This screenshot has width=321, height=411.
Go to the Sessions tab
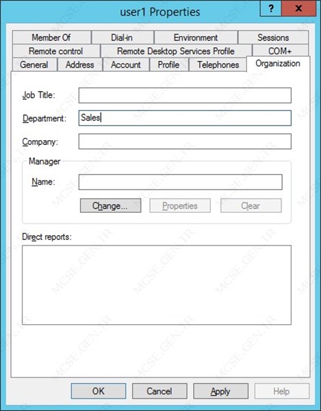pos(273,38)
